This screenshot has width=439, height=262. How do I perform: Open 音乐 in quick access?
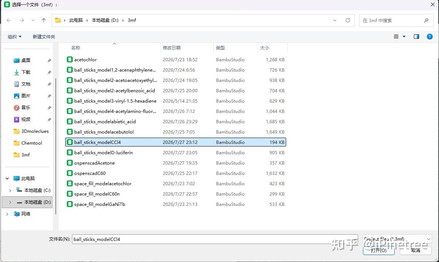coord(26,107)
